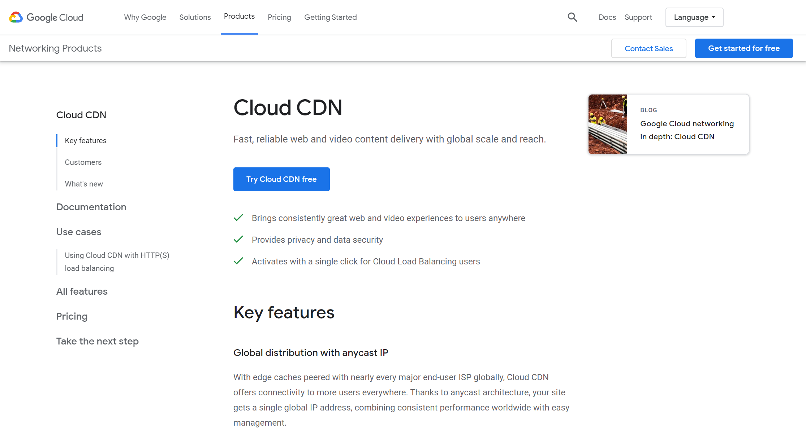Jump to Key features in sidebar
Screen dimensions: 806x448
click(x=86, y=141)
